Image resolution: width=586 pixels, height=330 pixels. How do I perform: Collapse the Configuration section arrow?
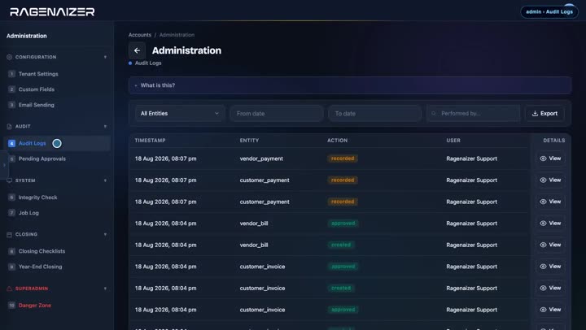[x=105, y=57]
